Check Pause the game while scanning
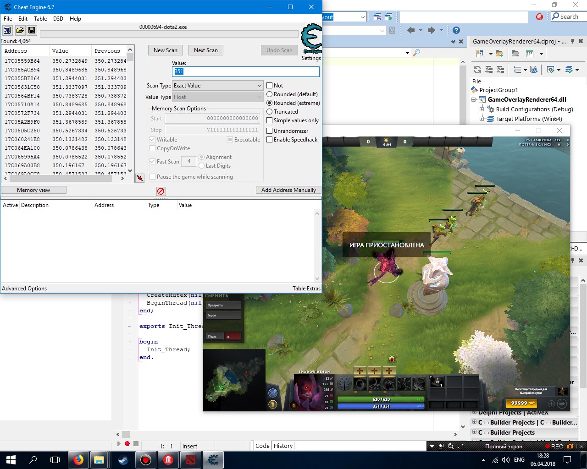This screenshot has height=469, width=587. point(153,177)
